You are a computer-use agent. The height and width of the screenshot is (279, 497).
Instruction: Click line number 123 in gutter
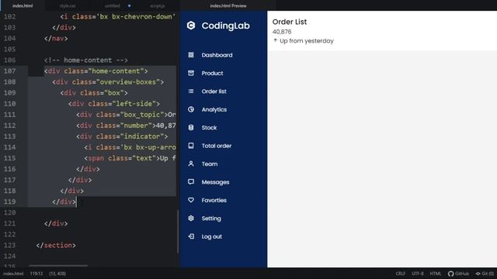pos(9,245)
